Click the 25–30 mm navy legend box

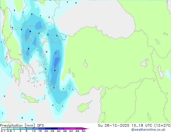pyautogui.click(x=54, y=128)
